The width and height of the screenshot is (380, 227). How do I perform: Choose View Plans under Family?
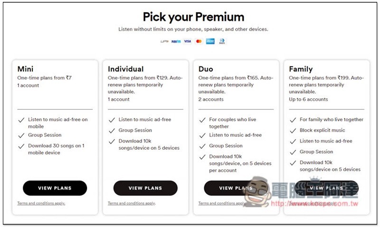coord(326,188)
